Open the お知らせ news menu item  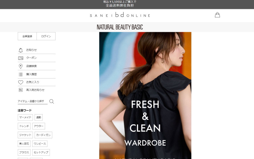31,50
